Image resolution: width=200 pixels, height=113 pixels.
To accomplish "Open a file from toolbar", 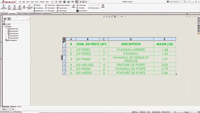I will point(60,2).
